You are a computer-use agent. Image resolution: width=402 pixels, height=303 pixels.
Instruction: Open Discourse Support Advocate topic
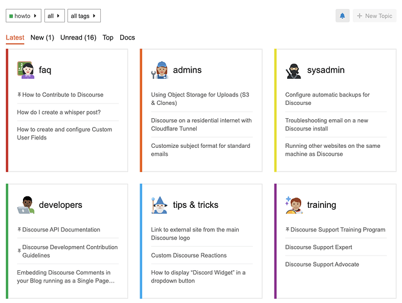pos(322,264)
